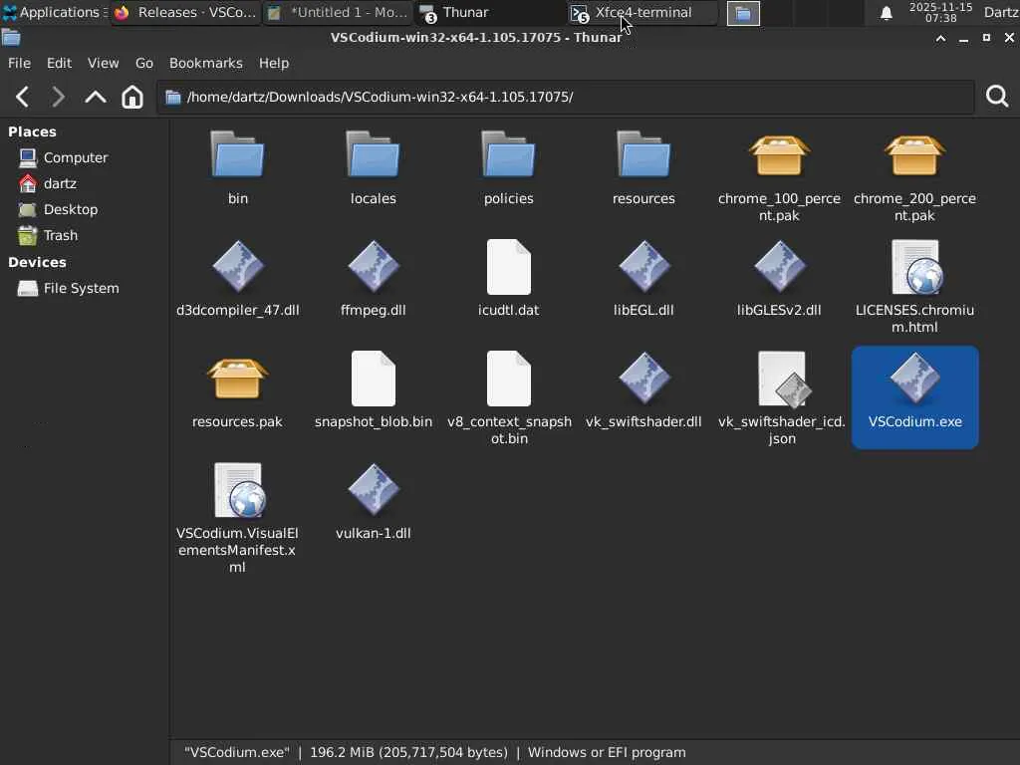The image size is (1020, 765).
Task: Select LICENSES.chromium.html file
Action: 914,288
